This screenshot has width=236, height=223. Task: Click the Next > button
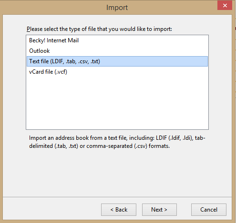point(159,210)
